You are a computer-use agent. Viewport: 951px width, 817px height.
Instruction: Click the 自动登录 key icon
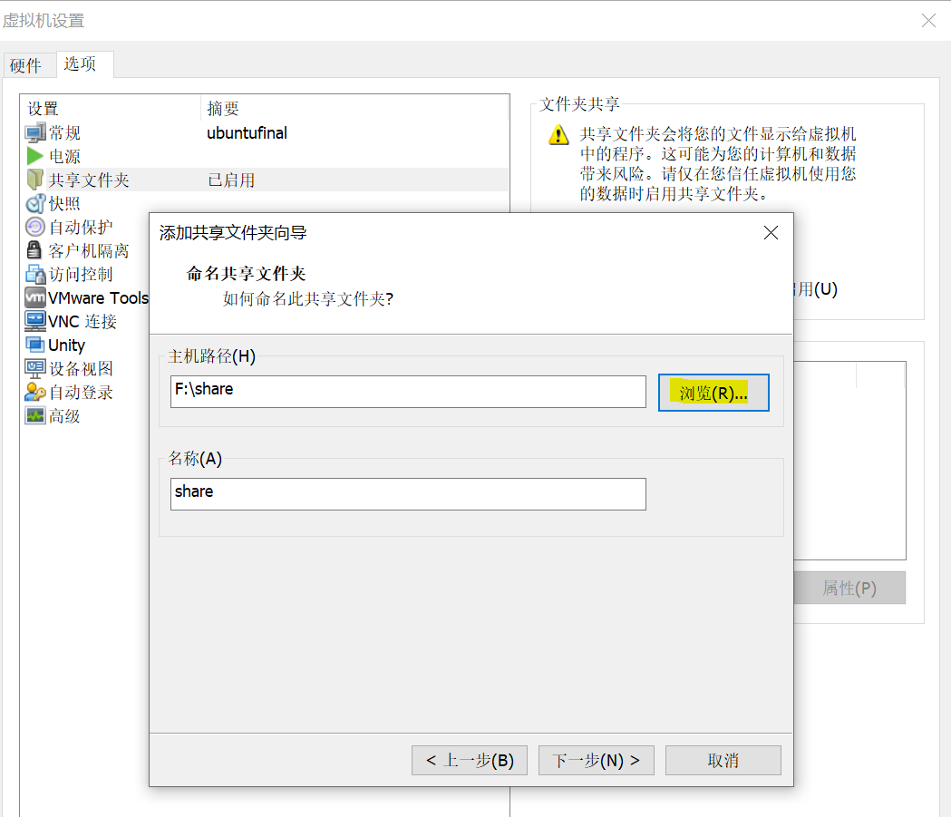point(36,392)
